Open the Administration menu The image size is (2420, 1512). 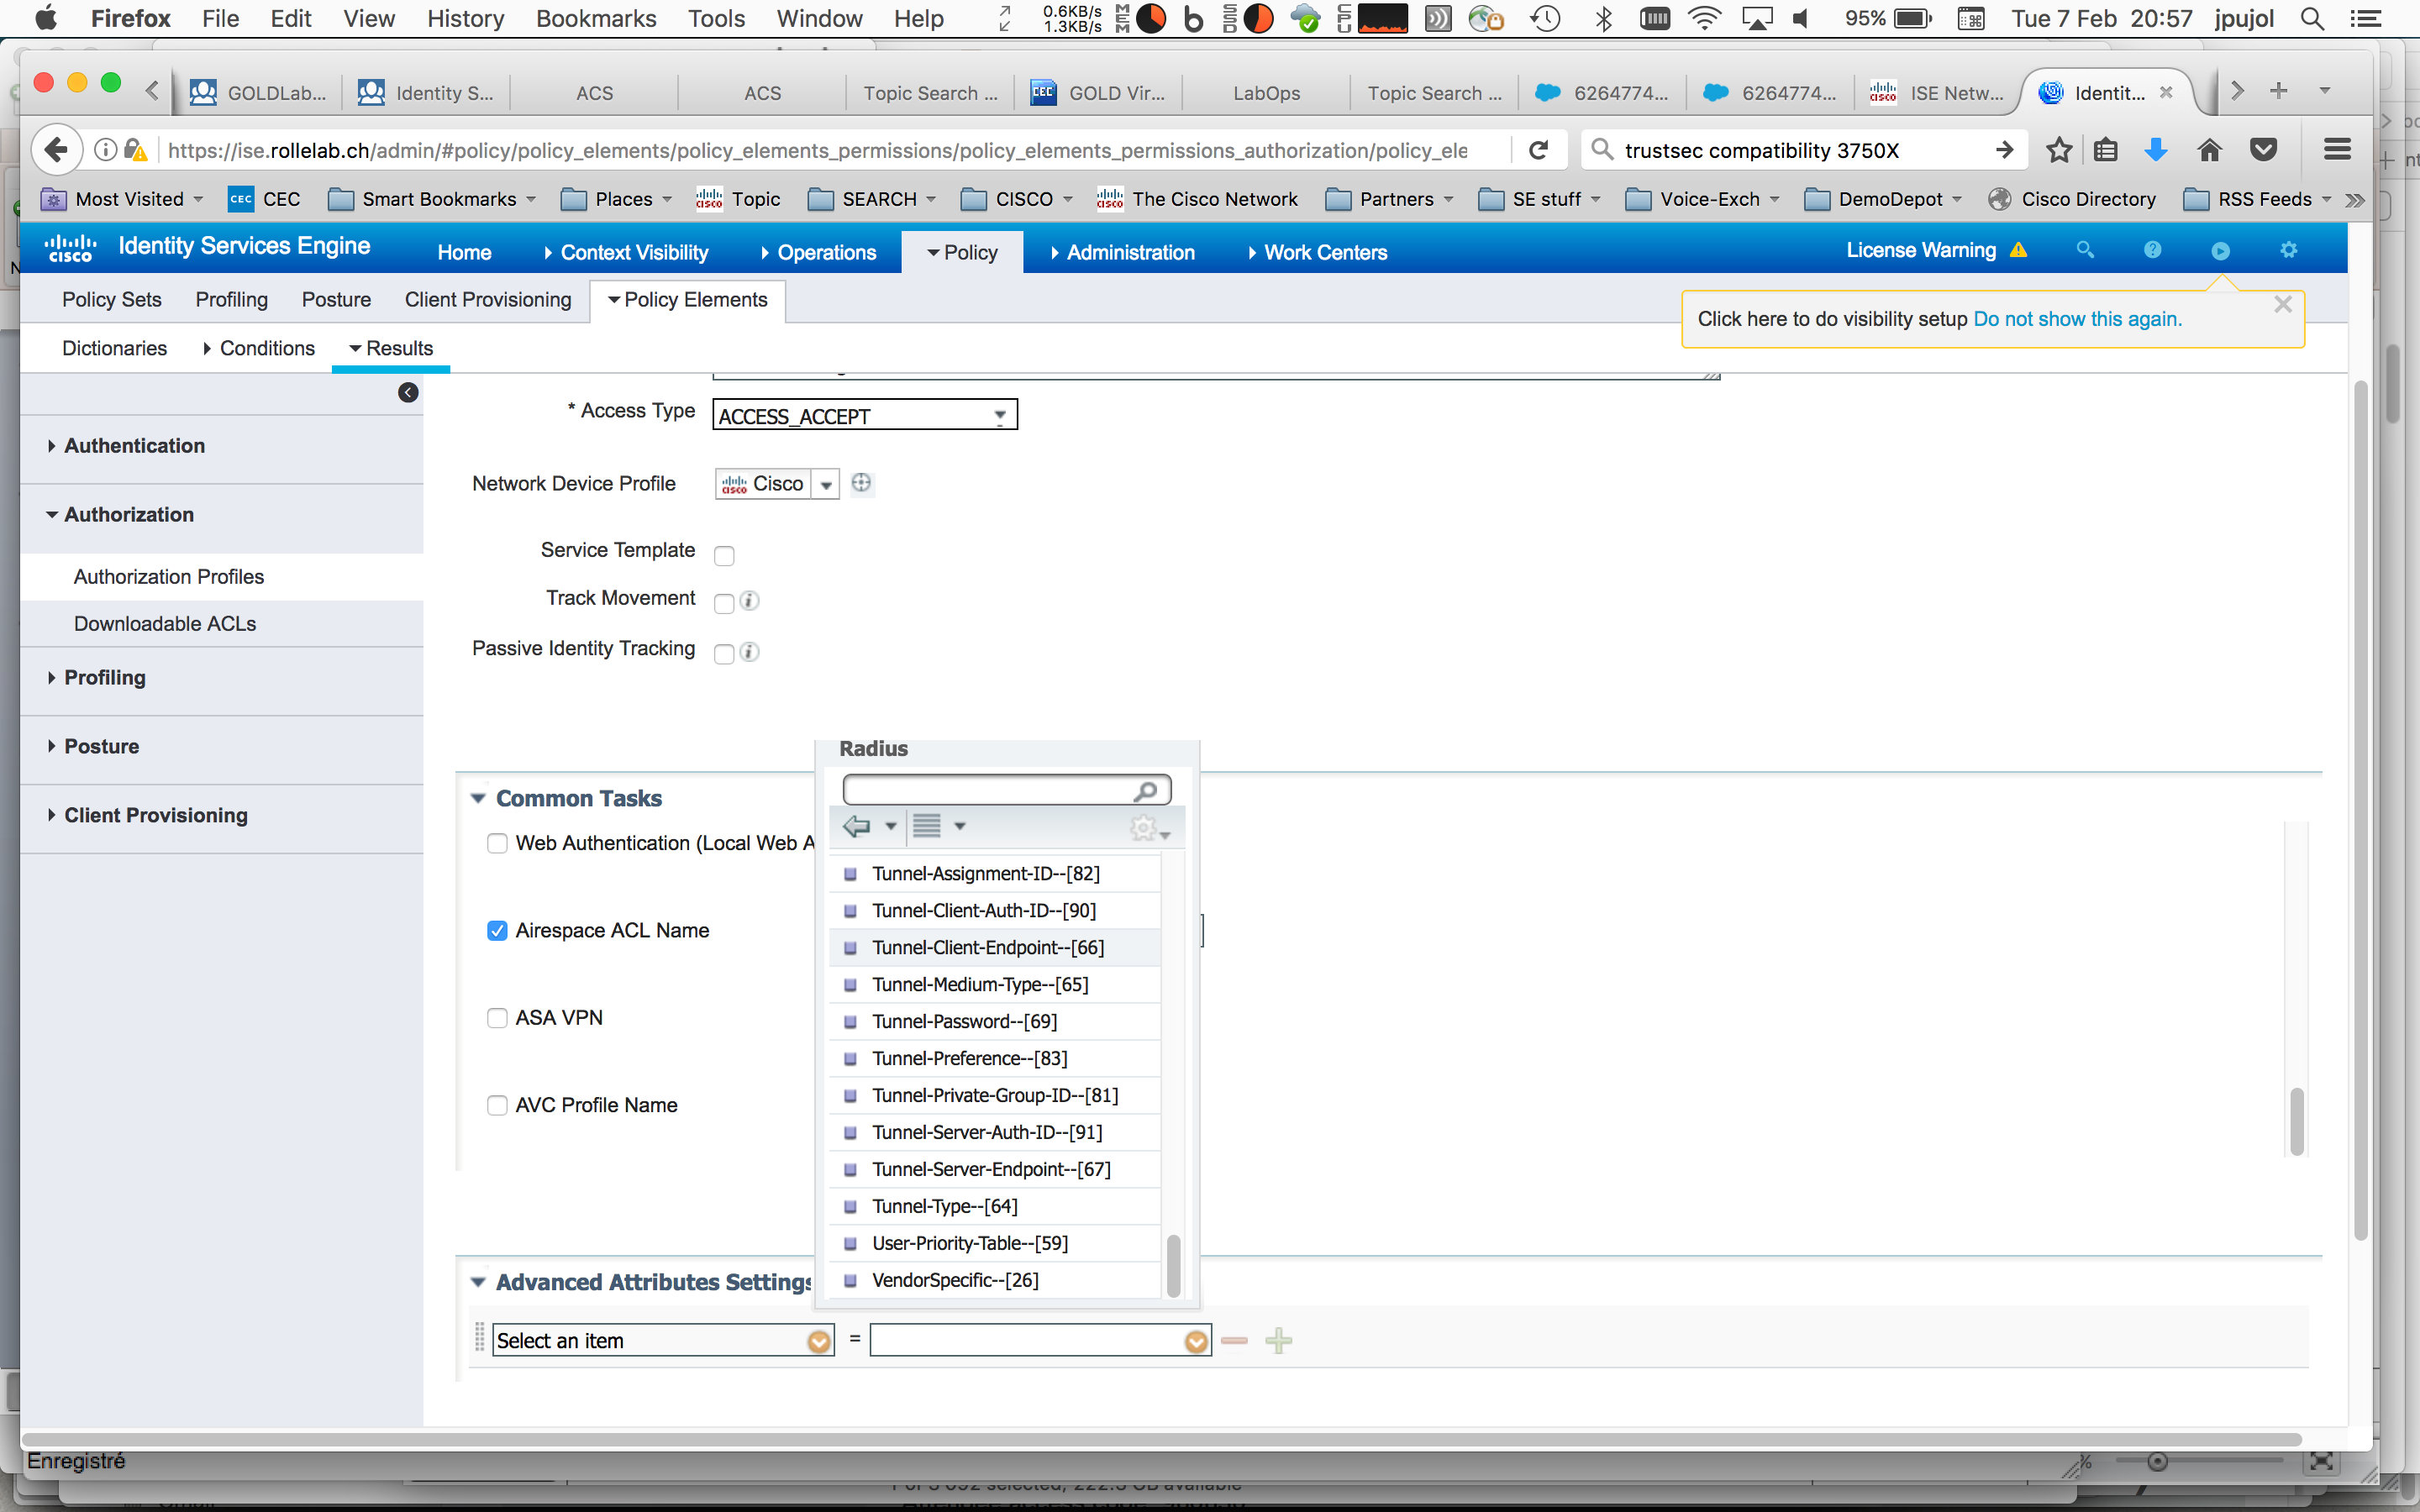1122,253
